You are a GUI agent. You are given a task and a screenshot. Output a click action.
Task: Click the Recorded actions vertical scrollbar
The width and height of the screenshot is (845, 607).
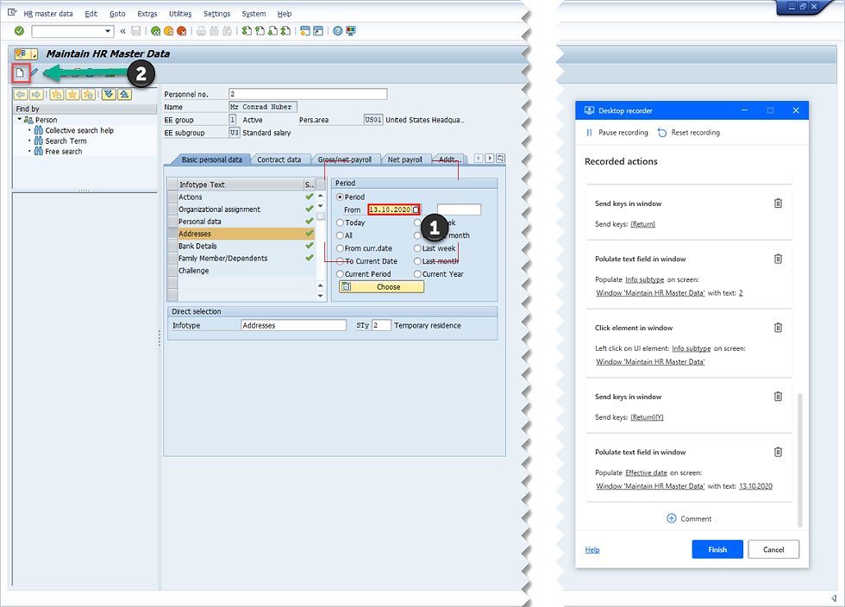(x=800, y=460)
